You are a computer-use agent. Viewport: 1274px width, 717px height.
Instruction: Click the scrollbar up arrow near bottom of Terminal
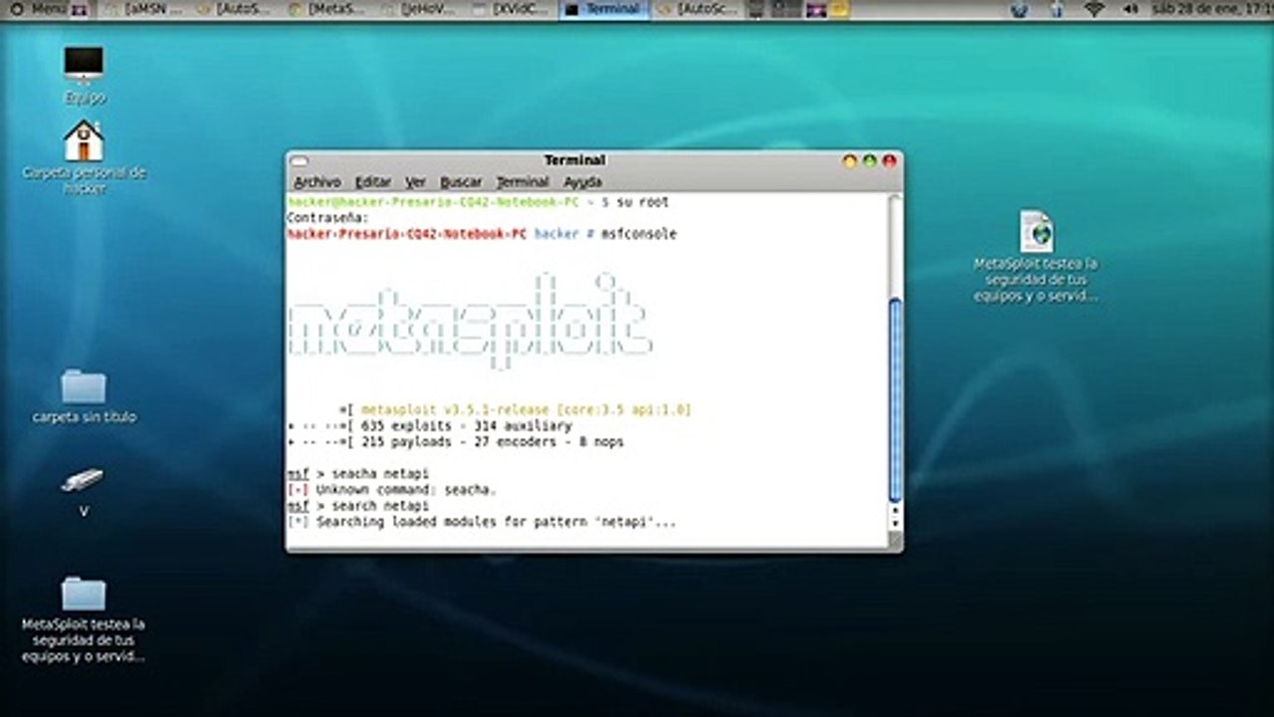click(x=895, y=510)
